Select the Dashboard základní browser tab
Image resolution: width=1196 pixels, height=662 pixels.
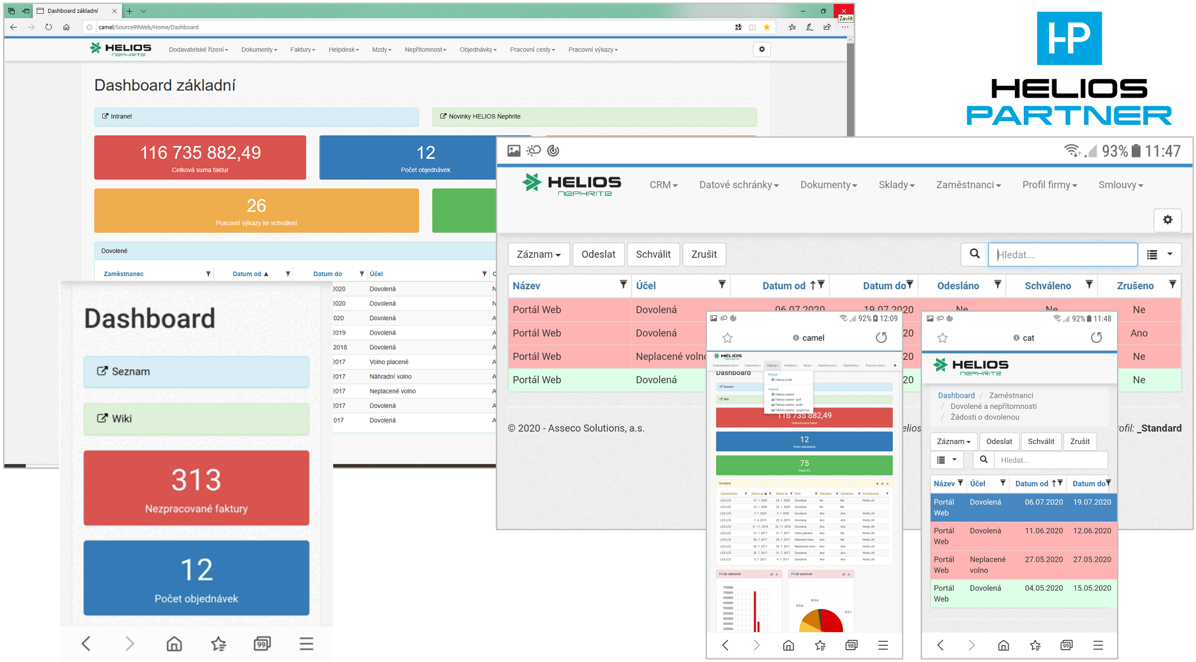[x=77, y=11]
